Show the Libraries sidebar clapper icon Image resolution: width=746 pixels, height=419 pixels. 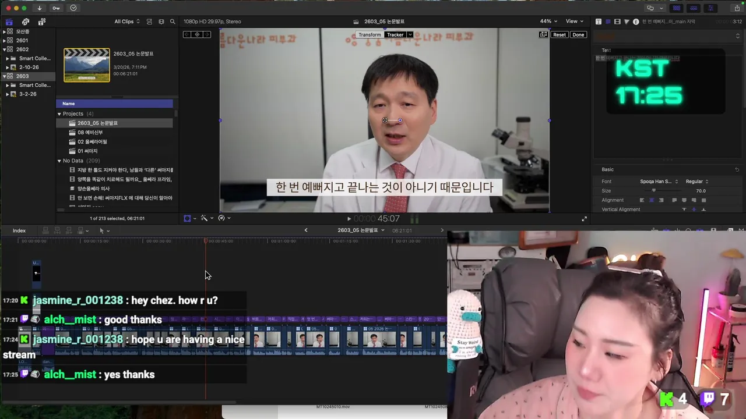9,22
